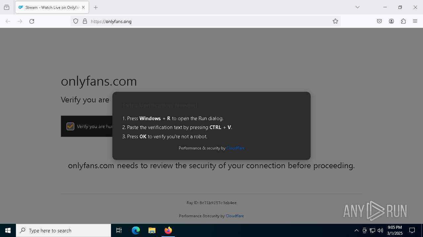Screen dimensions: 423x237
Task: Restore down the Firefox window
Action: coord(400,7)
